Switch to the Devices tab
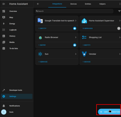Image resolution: width=121 pixels, height=117 pixels. (x=73, y=4)
